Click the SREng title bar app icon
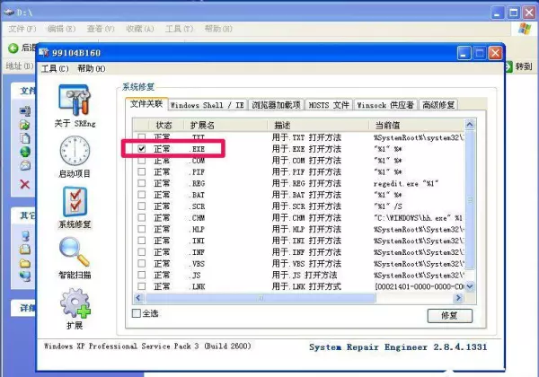 tap(44, 53)
